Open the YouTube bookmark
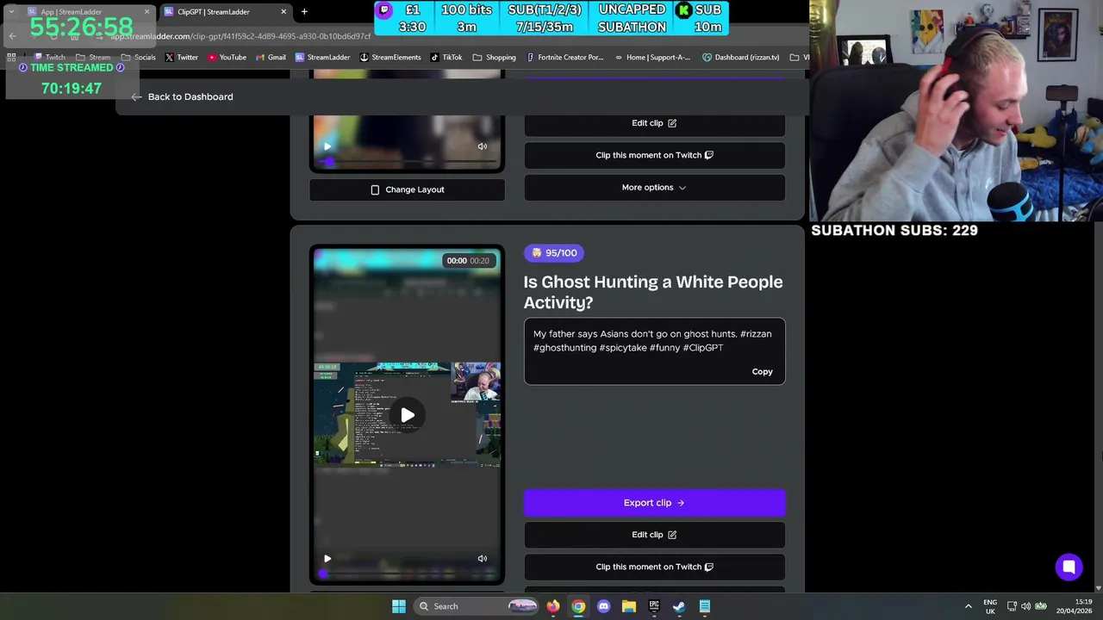1103x620 pixels. point(227,57)
